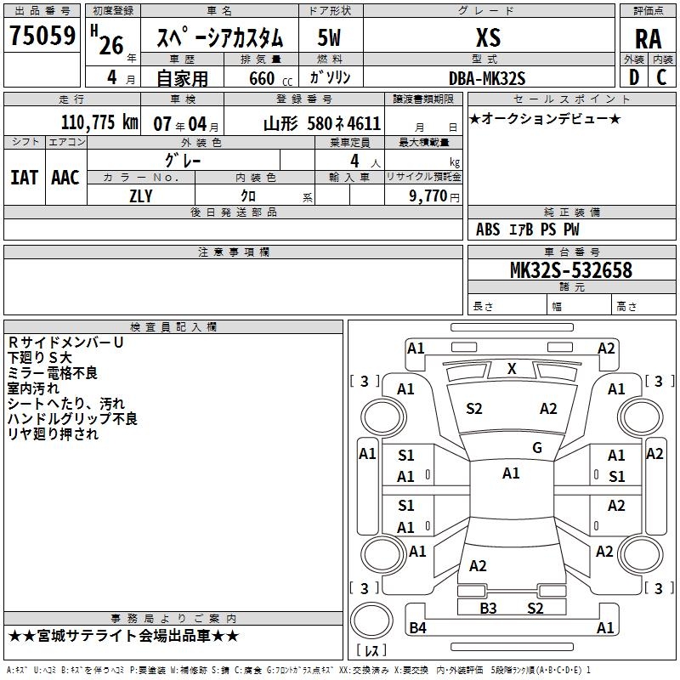This screenshot has height=680, width=680.
Task: Click the 純正装備 header
Action: [571, 212]
